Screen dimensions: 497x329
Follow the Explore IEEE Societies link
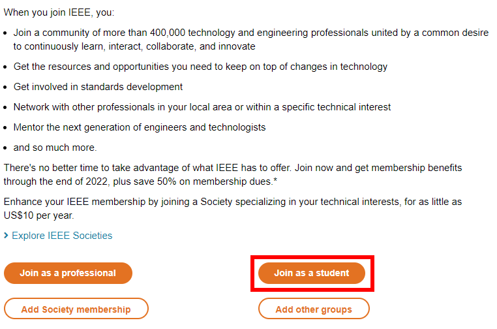coord(62,236)
